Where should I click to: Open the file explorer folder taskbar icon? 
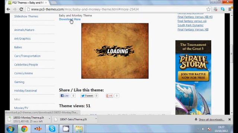click(79, 129)
